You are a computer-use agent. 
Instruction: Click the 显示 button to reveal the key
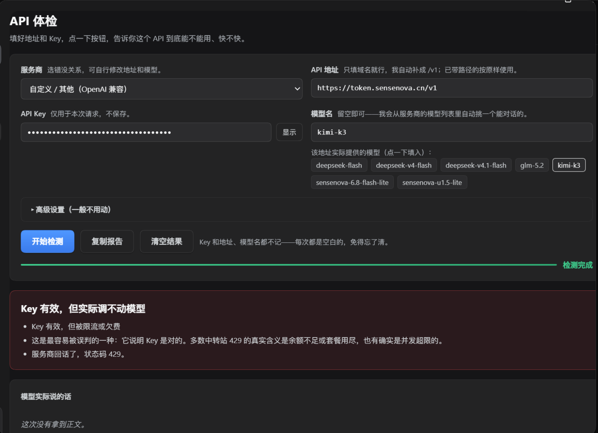pyautogui.click(x=289, y=132)
